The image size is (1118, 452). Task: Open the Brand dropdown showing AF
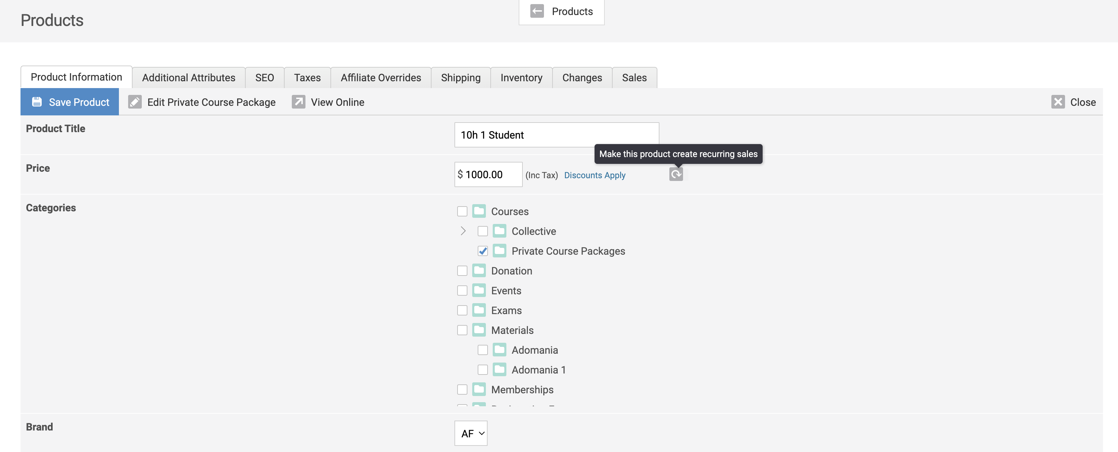click(x=471, y=433)
